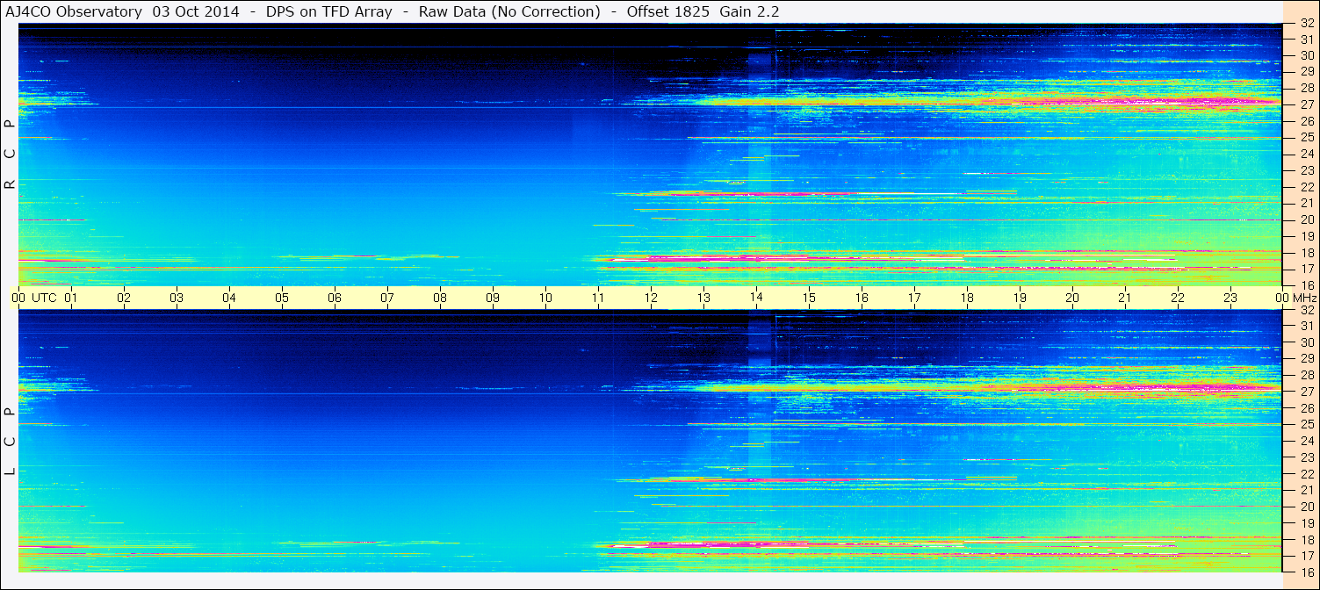Select the 'Offset 1825' header value
The height and width of the screenshot is (590, 1320).
668,11
